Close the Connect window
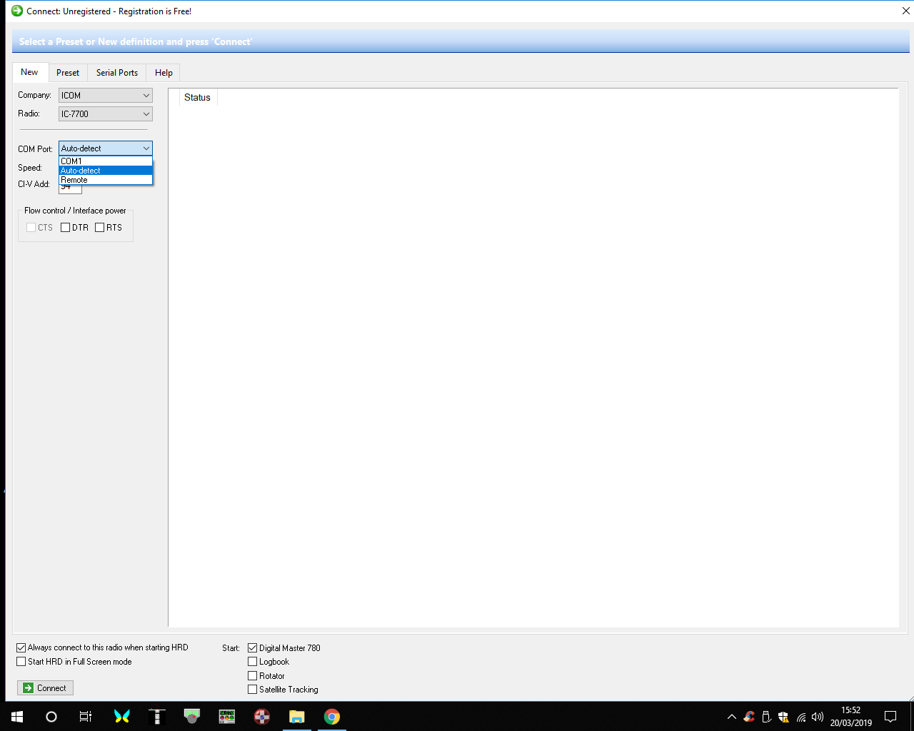 pos(905,11)
